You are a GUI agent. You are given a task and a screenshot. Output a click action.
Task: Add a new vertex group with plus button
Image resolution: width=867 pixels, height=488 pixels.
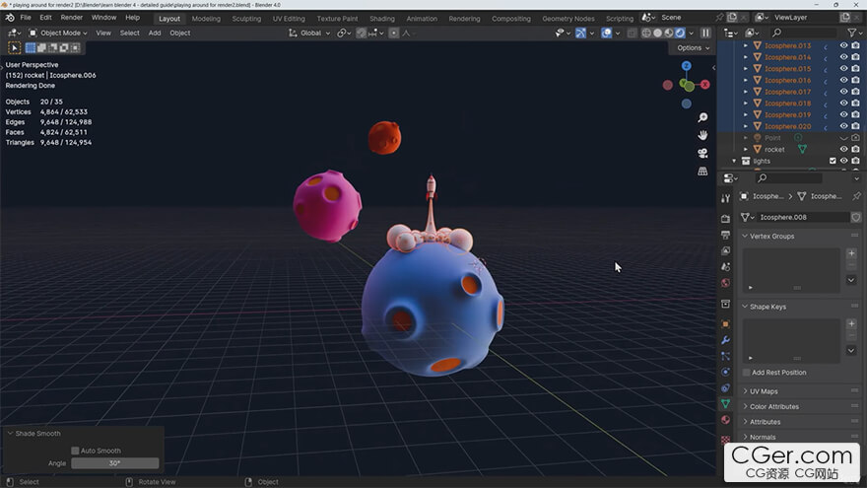pyautogui.click(x=851, y=253)
